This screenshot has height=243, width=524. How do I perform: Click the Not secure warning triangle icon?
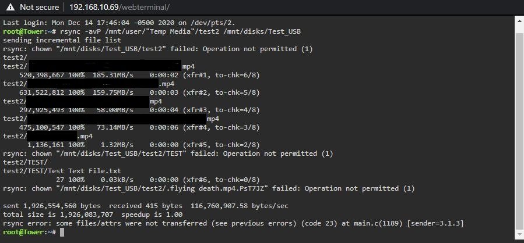pos(10,7)
